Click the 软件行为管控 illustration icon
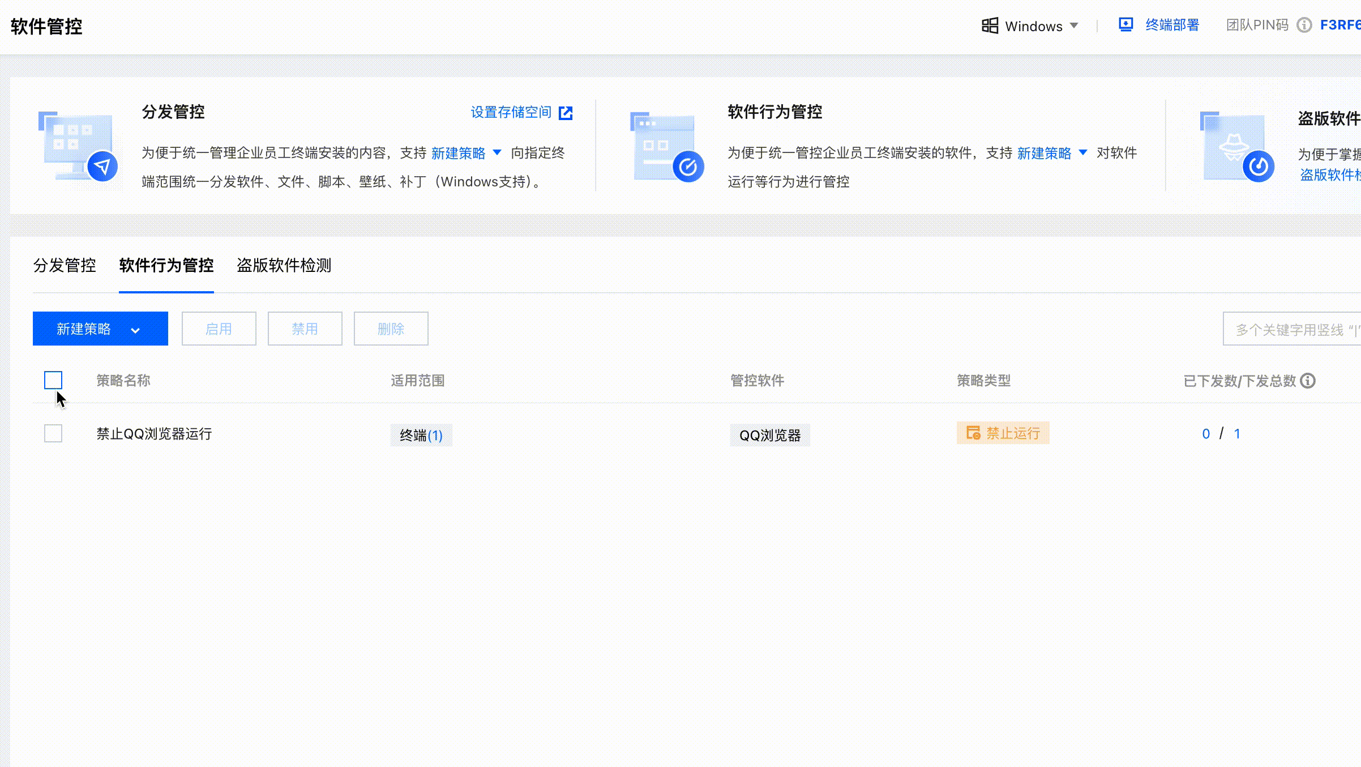 667,146
